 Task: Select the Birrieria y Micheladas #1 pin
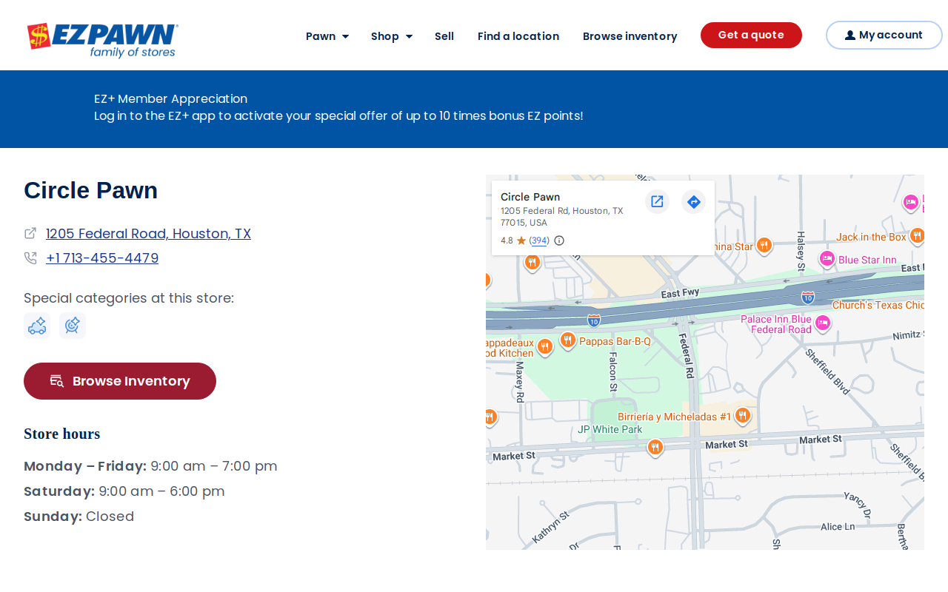(743, 416)
